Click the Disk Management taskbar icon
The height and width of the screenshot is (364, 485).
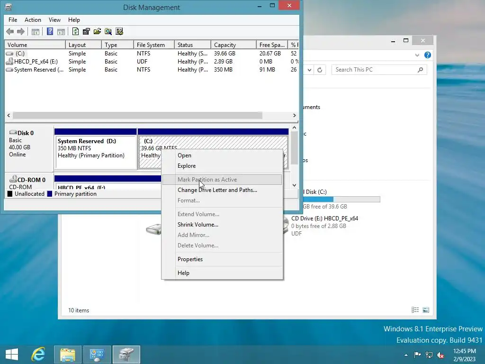(x=126, y=355)
